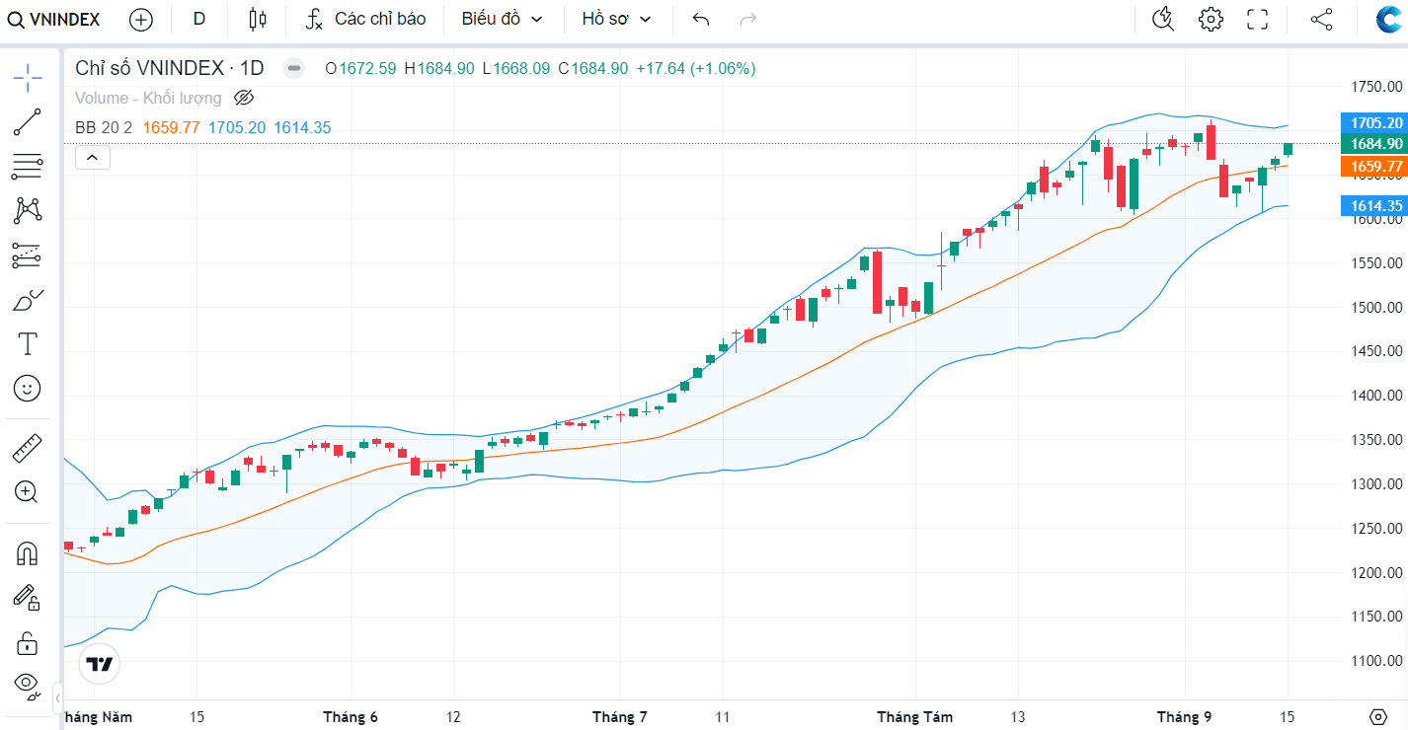
Task: Collapse the indicator legend chevron
Action: tap(93, 157)
